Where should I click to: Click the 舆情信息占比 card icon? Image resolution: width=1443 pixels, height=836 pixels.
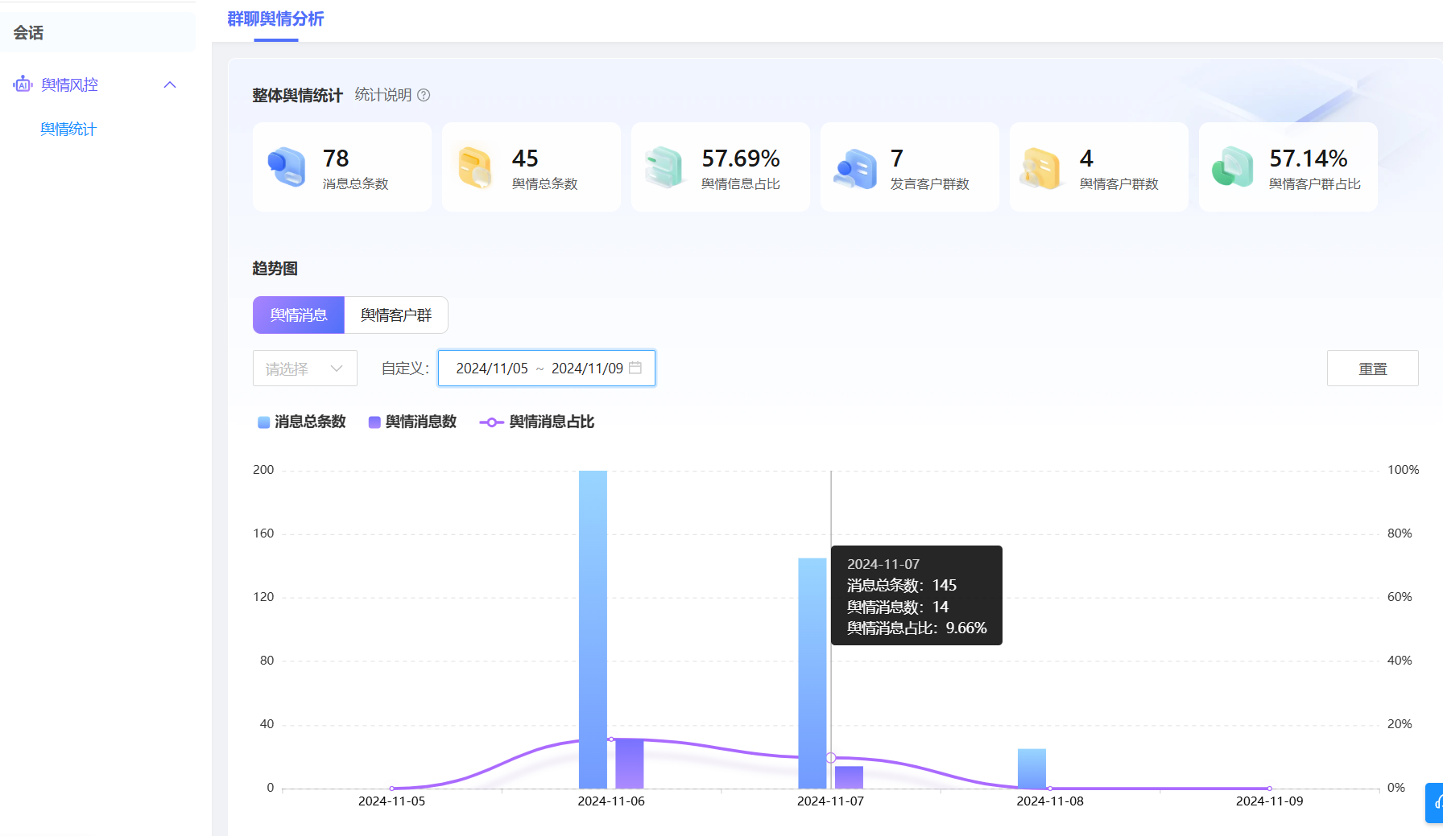click(664, 167)
